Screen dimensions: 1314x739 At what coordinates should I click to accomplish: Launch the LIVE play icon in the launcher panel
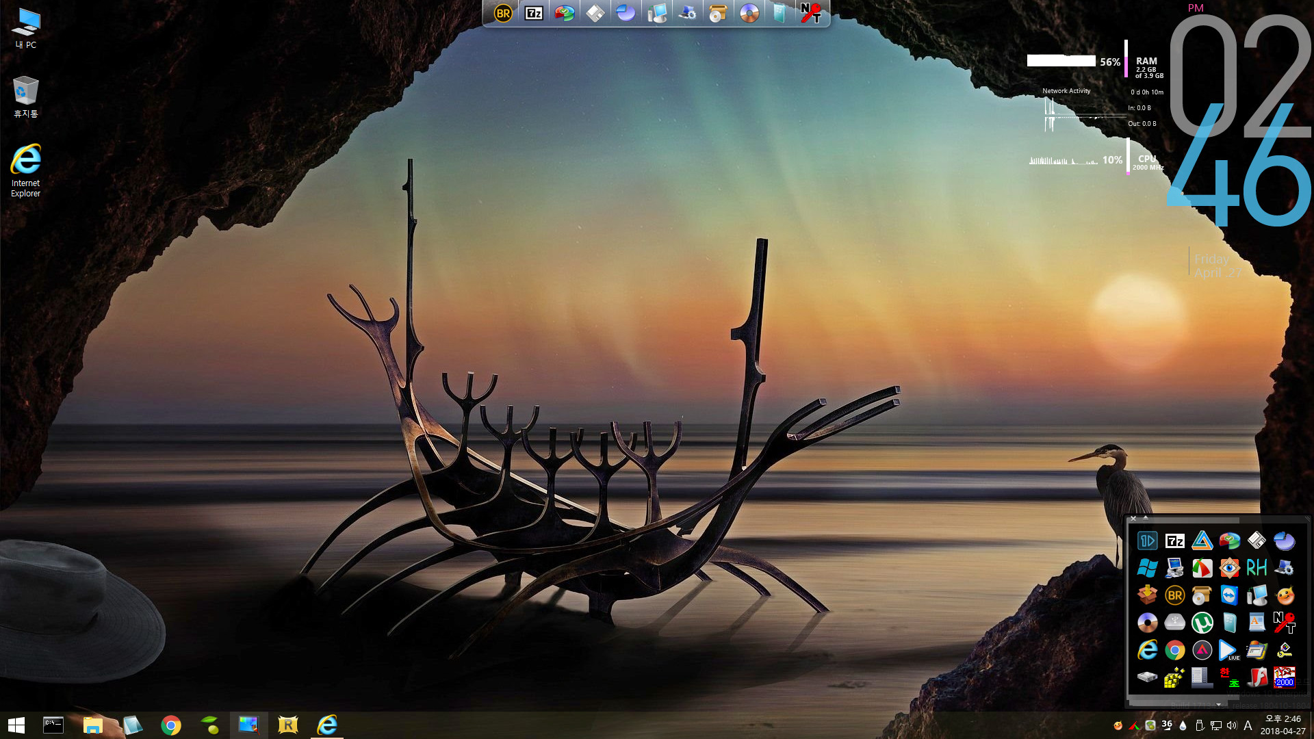[1230, 650]
